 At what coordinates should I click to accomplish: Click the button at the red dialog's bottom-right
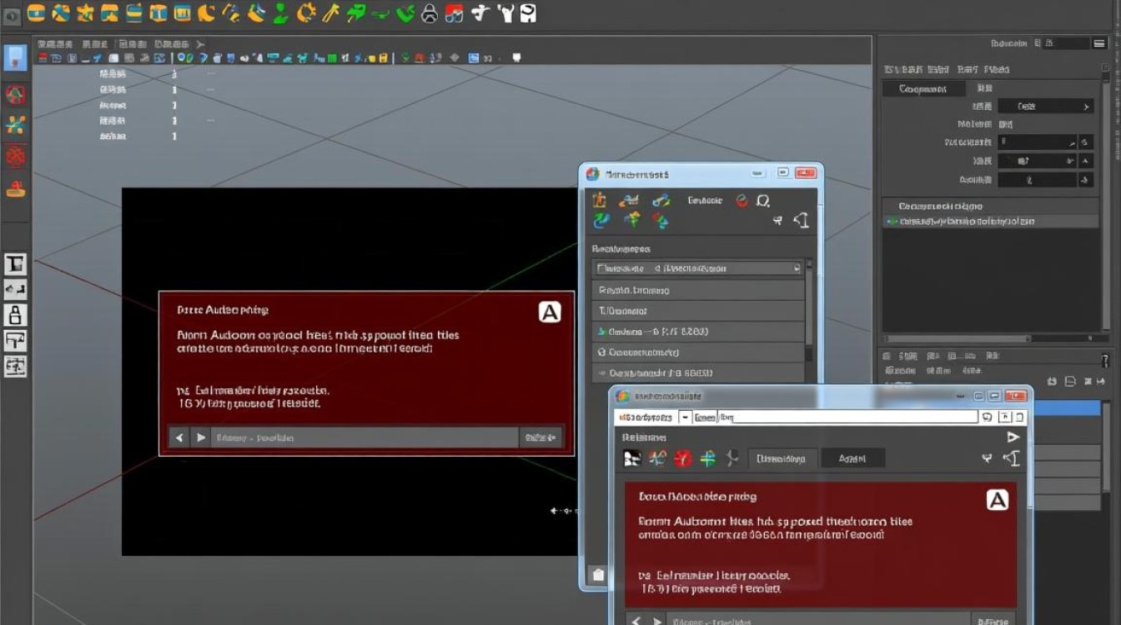[x=540, y=437]
